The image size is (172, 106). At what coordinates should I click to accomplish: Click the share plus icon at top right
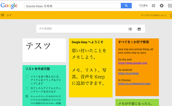(x=170, y=6)
